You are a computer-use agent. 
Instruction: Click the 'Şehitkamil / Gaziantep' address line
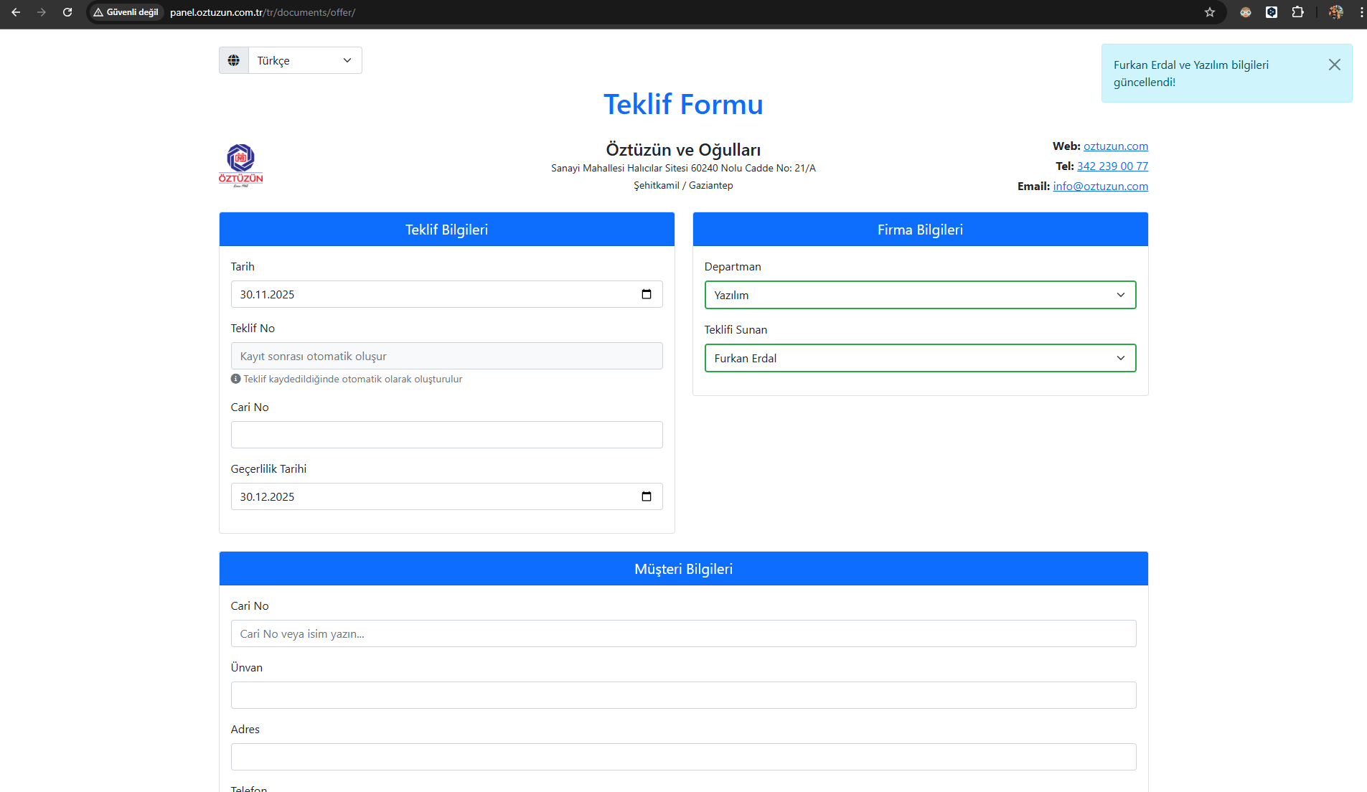click(x=683, y=186)
